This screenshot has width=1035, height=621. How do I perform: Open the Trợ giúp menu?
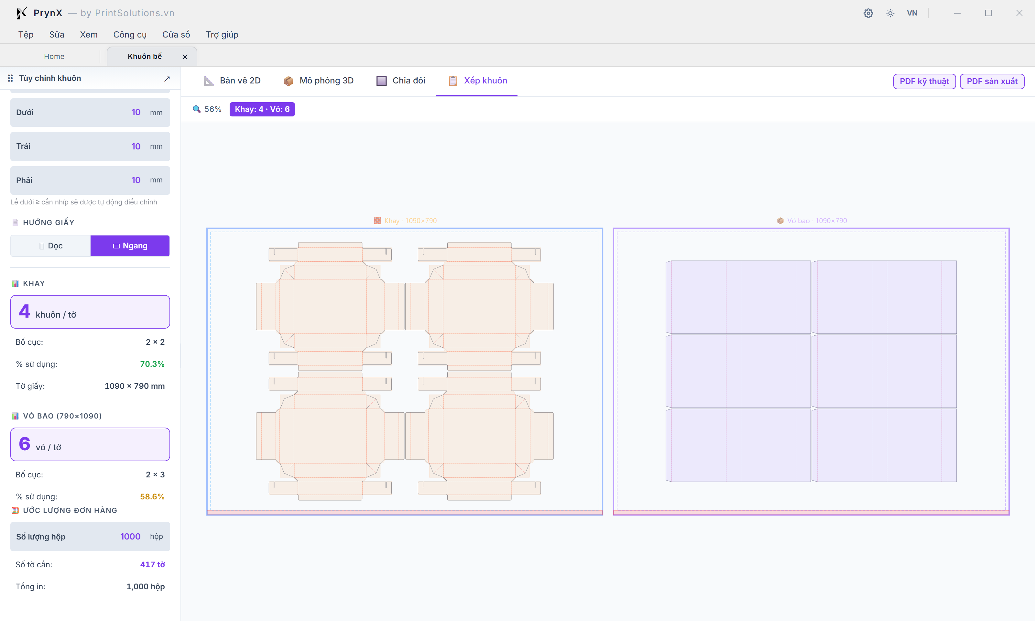[x=222, y=34]
